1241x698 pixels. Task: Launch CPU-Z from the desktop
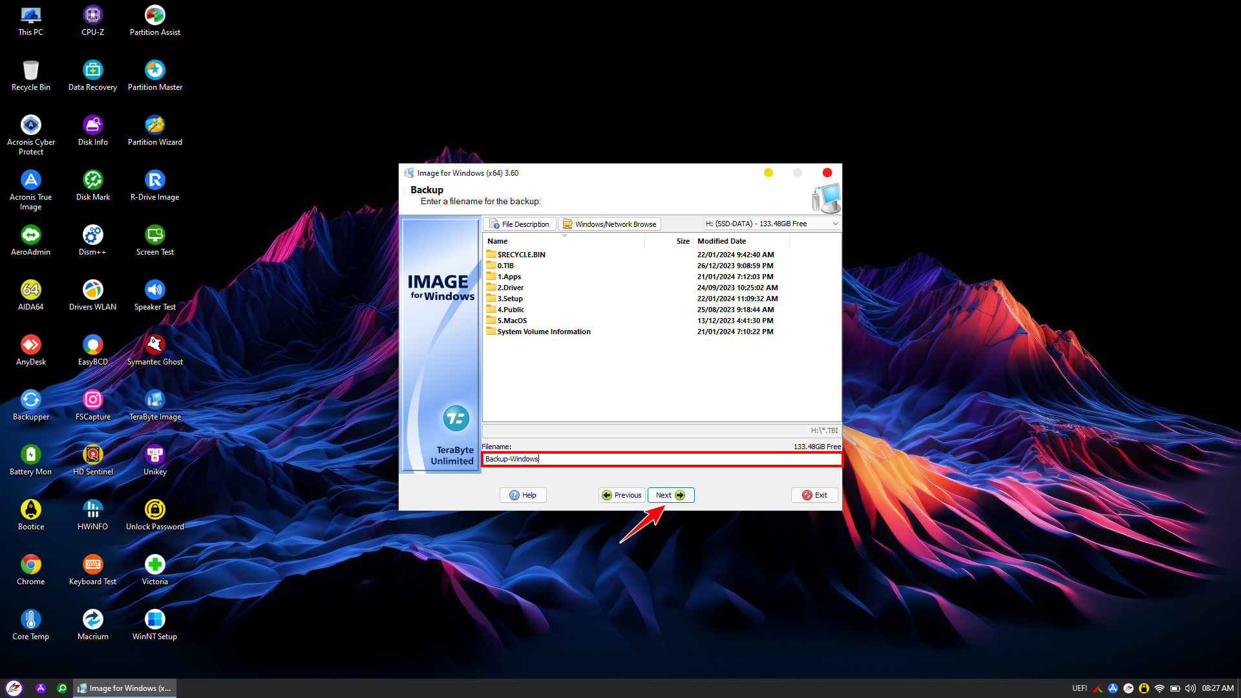(x=92, y=14)
